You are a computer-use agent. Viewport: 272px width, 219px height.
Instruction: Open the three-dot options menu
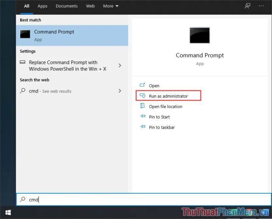point(261,6)
